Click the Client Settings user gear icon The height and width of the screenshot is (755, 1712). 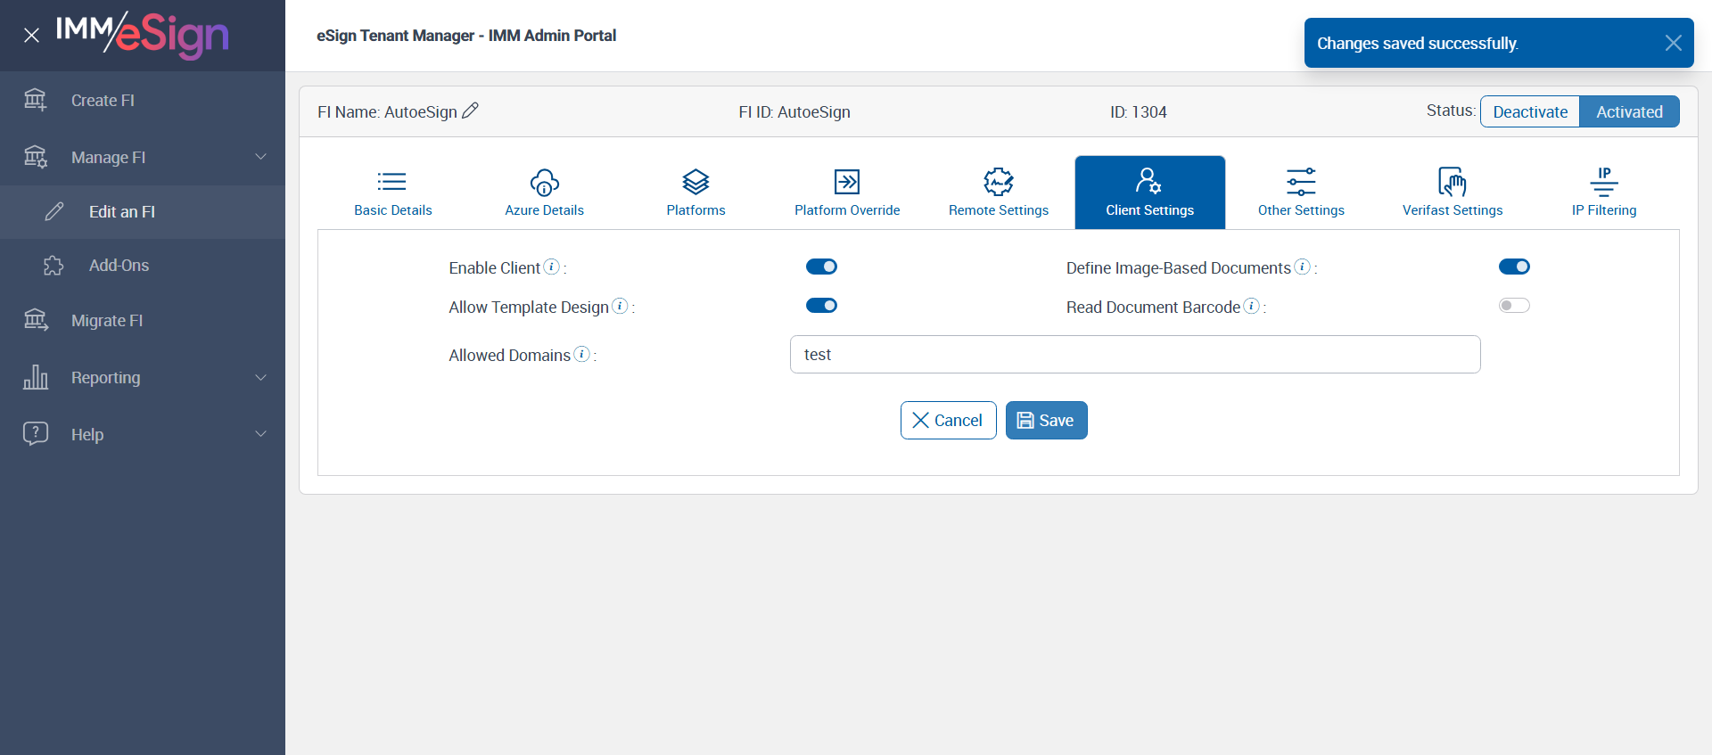click(1148, 181)
